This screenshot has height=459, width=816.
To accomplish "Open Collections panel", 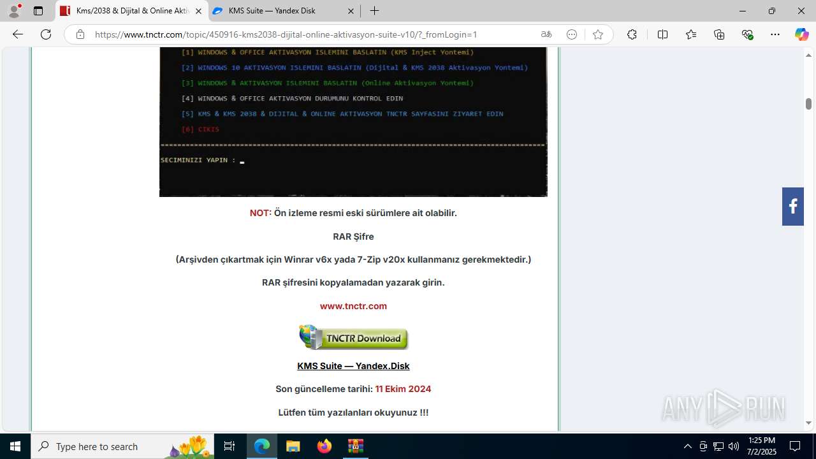I will 719,34.
